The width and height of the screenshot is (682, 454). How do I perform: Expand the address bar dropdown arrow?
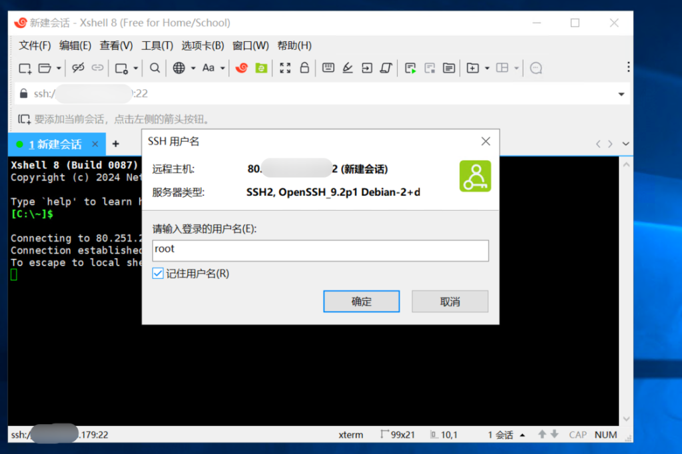[622, 94]
